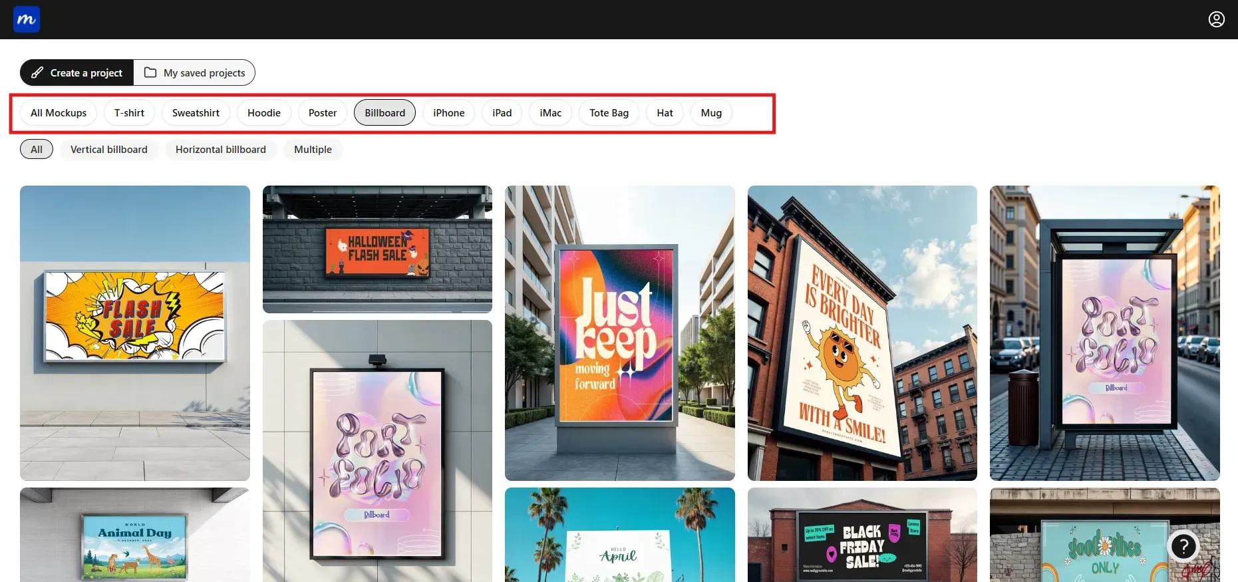Select the Mug category chip
1238x582 pixels.
pos(711,112)
